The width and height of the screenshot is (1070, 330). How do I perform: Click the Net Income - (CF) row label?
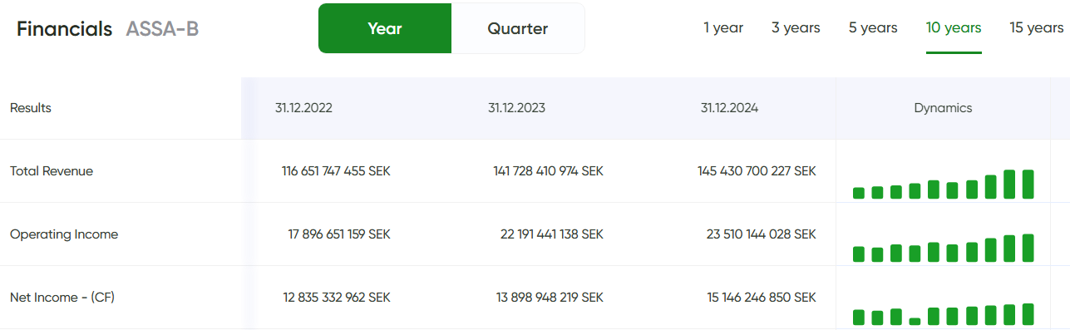click(62, 298)
